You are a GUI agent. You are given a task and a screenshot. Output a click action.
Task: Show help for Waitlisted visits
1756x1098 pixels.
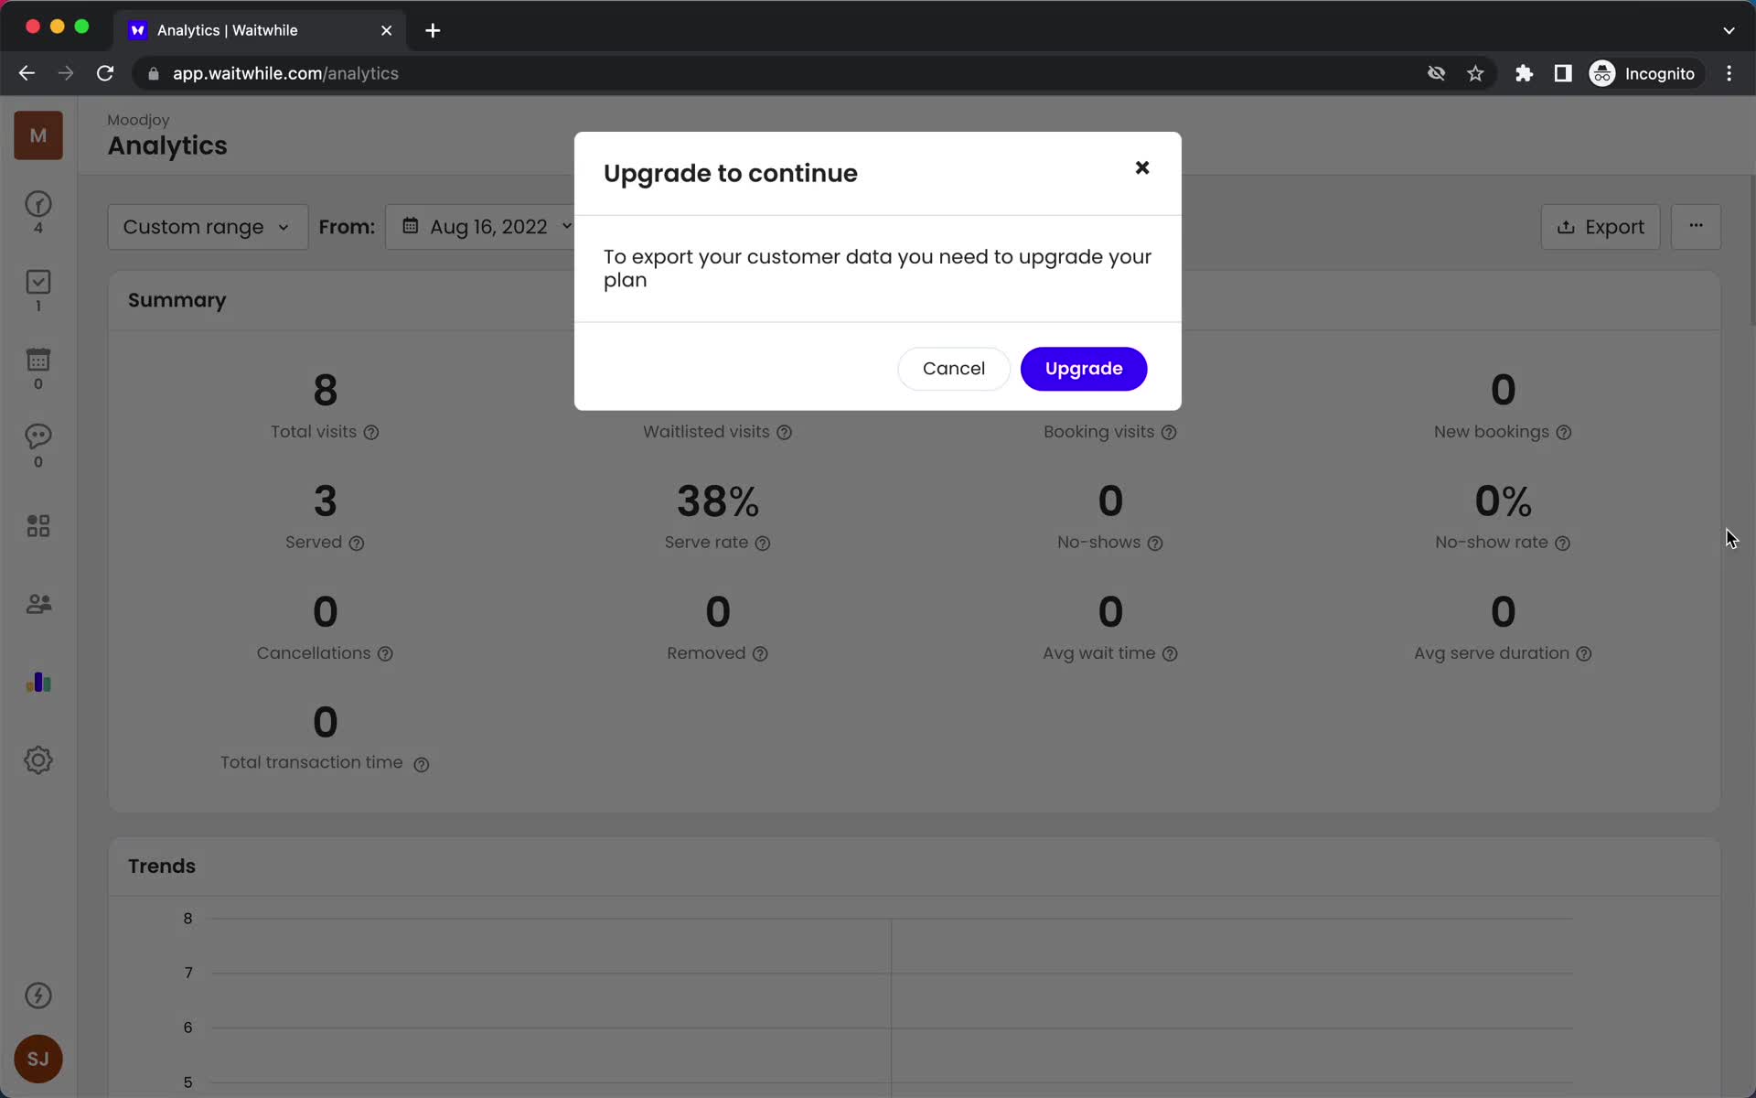[785, 433]
